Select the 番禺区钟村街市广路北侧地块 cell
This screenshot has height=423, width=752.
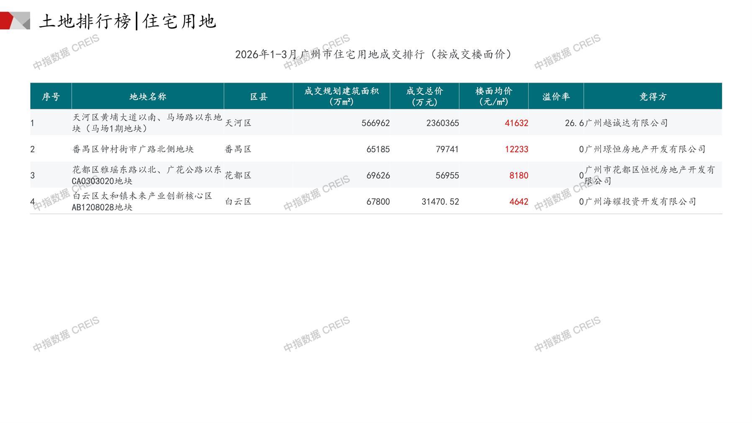point(133,149)
